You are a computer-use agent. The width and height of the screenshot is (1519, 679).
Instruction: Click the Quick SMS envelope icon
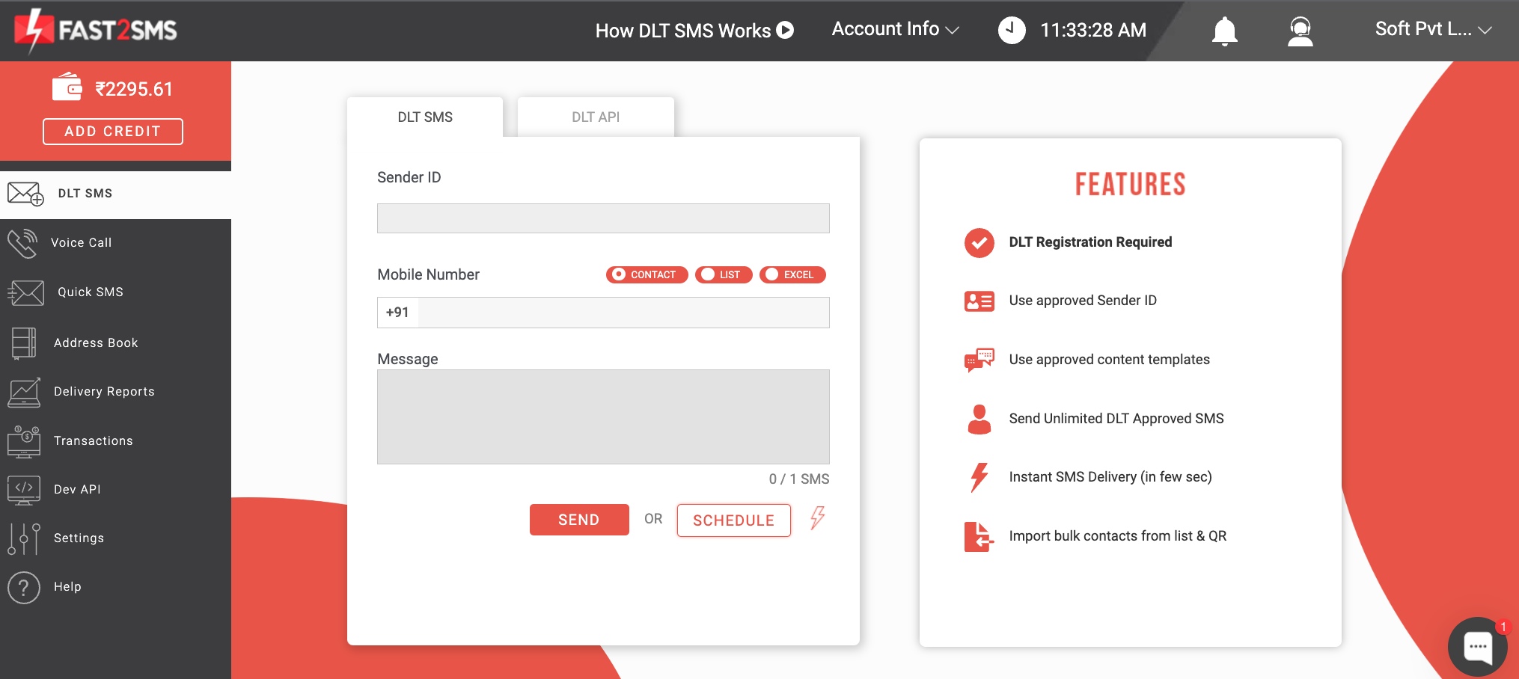tap(26, 292)
